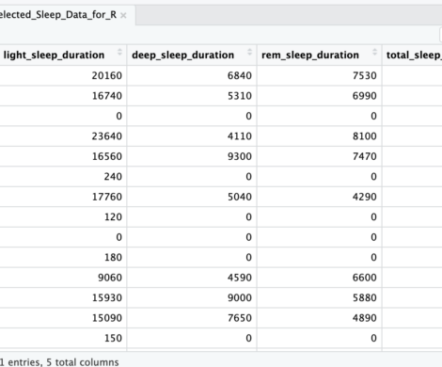Select the Selected_Sleep_Data_for_R tab
The height and width of the screenshot is (367, 442).
[x=68, y=15]
